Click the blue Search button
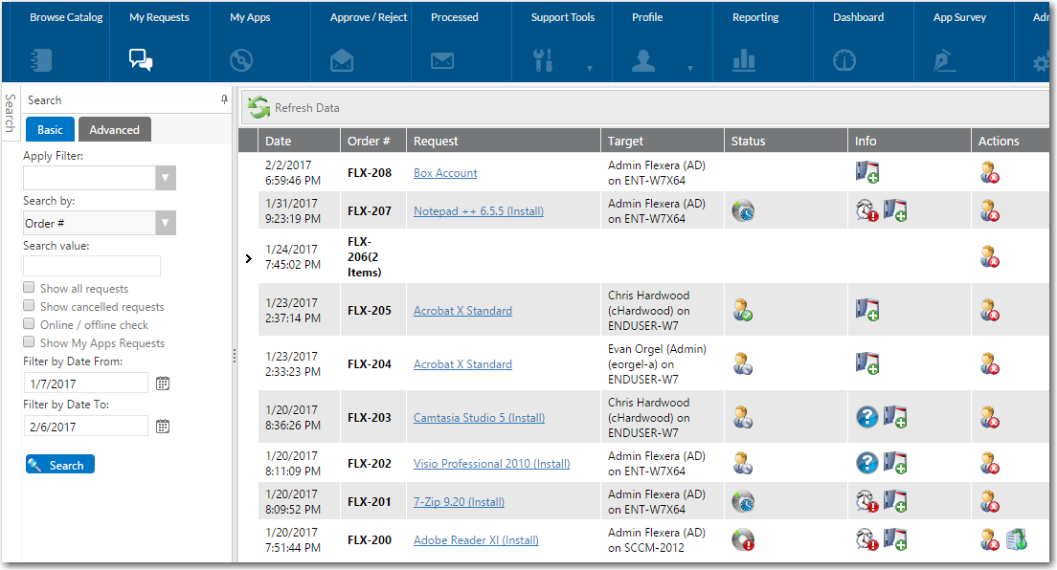Image resolution: width=1057 pixels, height=570 pixels. point(60,466)
